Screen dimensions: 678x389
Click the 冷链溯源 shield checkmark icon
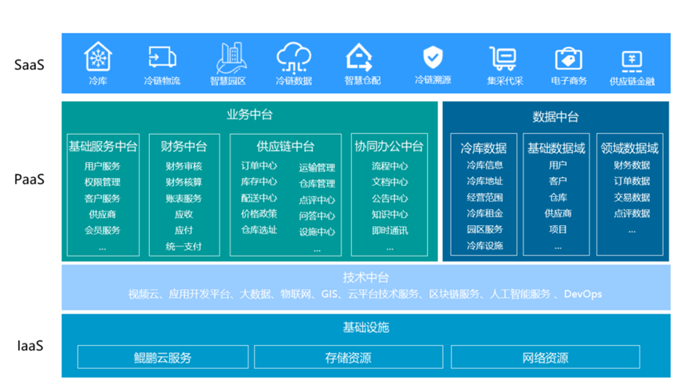pyautogui.click(x=433, y=57)
